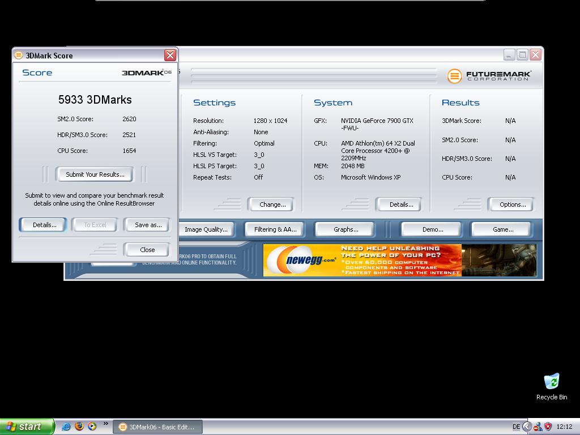The width and height of the screenshot is (580, 435).
Task: Launch the Demo button
Action: (432, 229)
